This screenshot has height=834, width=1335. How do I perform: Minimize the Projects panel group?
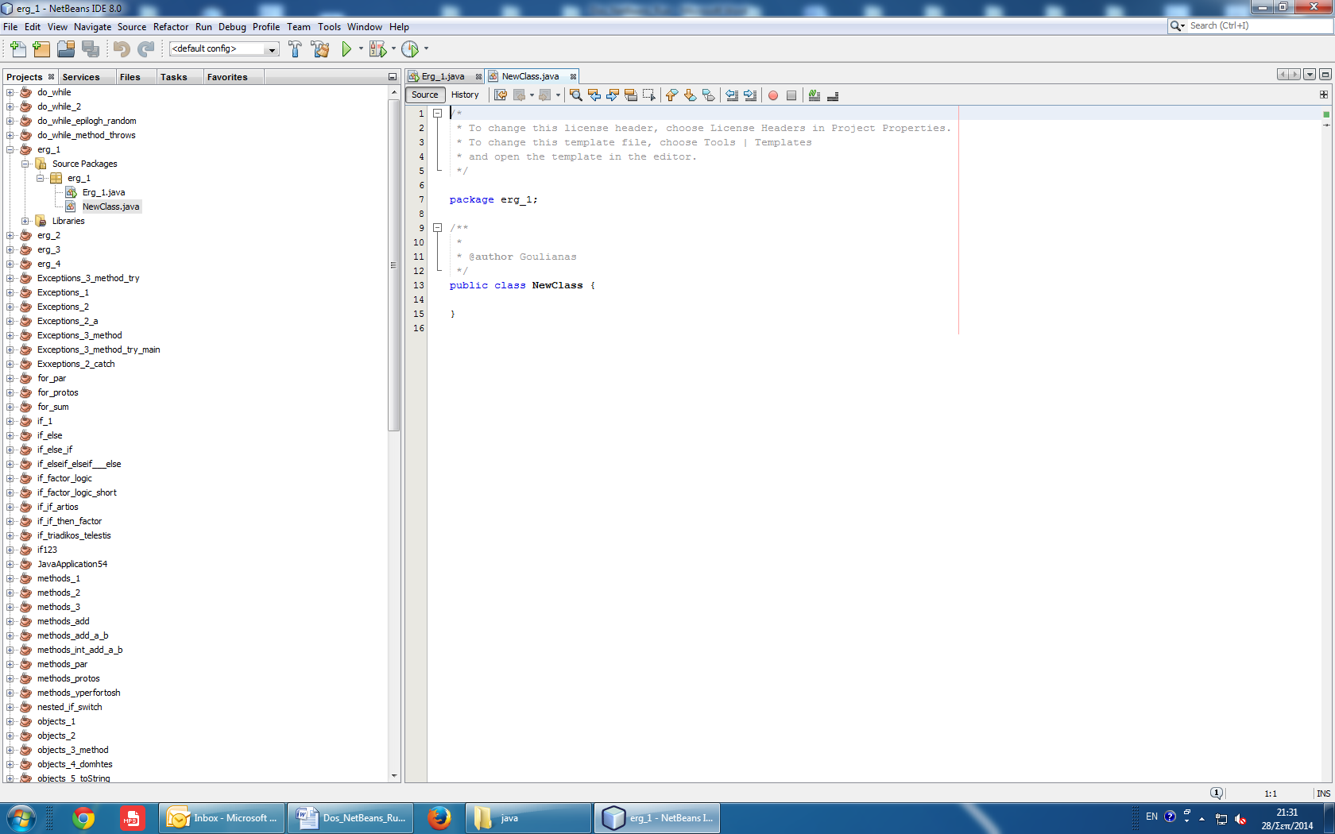click(392, 77)
